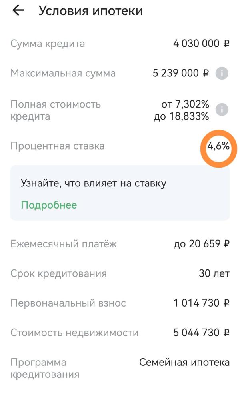Tap the Процентная ставка label
This screenshot has height=393, width=240.
click(x=57, y=146)
